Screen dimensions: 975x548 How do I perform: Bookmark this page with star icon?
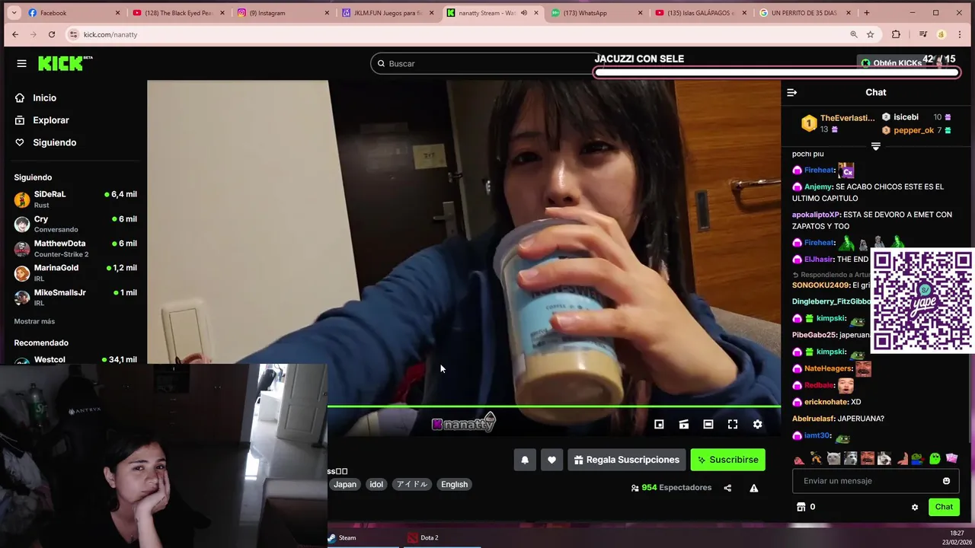[x=870, y=34]
